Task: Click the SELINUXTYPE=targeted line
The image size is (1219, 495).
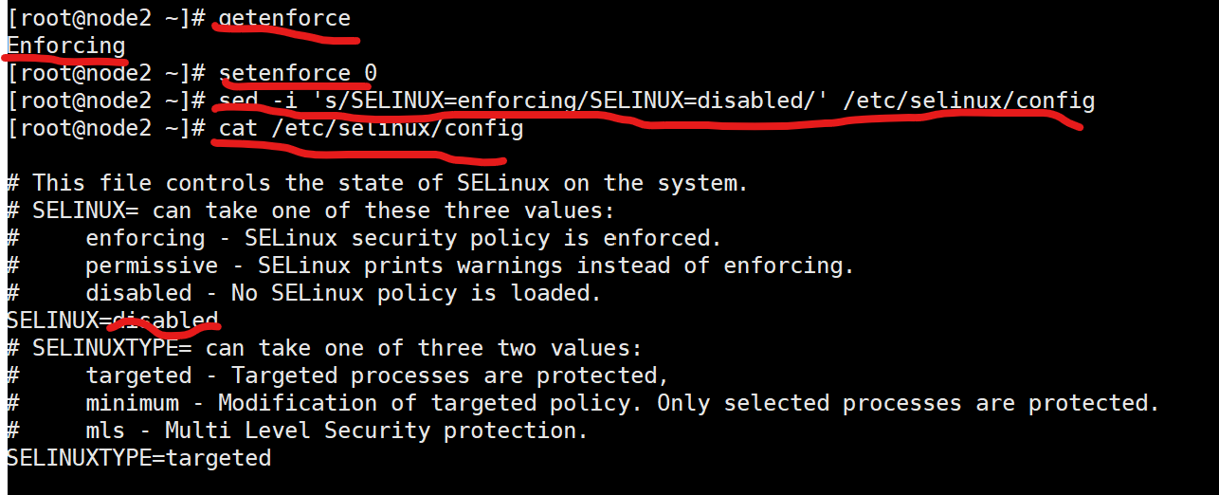Action: [x=138, y=458]
